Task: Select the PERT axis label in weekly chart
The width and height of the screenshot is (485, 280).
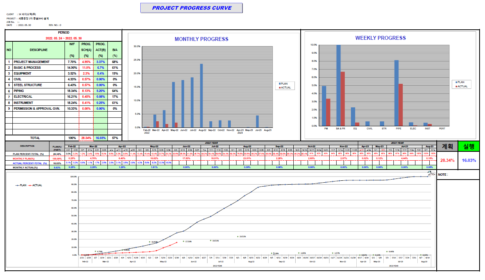Action: [442, 129]
